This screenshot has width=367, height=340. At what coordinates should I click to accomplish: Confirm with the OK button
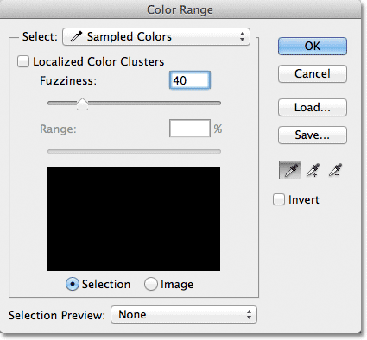(313, 46)
